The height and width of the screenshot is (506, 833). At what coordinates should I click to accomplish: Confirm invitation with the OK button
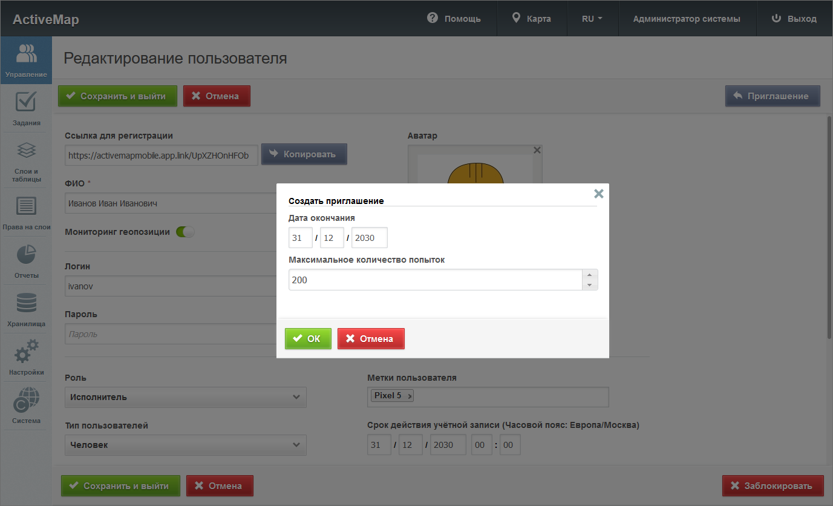[308, 339]
